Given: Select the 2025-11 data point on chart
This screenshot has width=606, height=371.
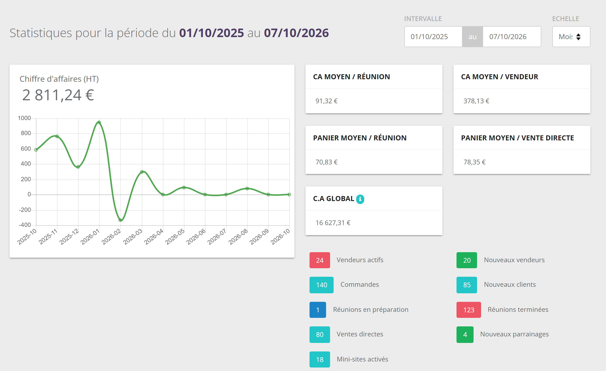Looking at the screenshot, I should pyautogui.click(x=57, y=136).
